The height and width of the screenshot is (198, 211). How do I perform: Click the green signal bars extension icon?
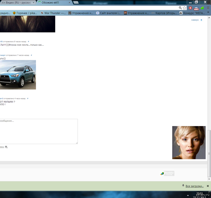(x=202, y=8)
